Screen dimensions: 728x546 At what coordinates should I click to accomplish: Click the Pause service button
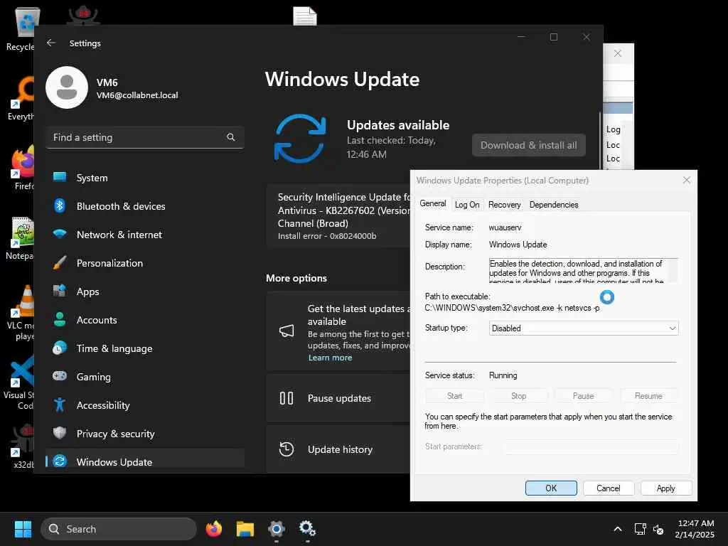click(x=583, y=395)
